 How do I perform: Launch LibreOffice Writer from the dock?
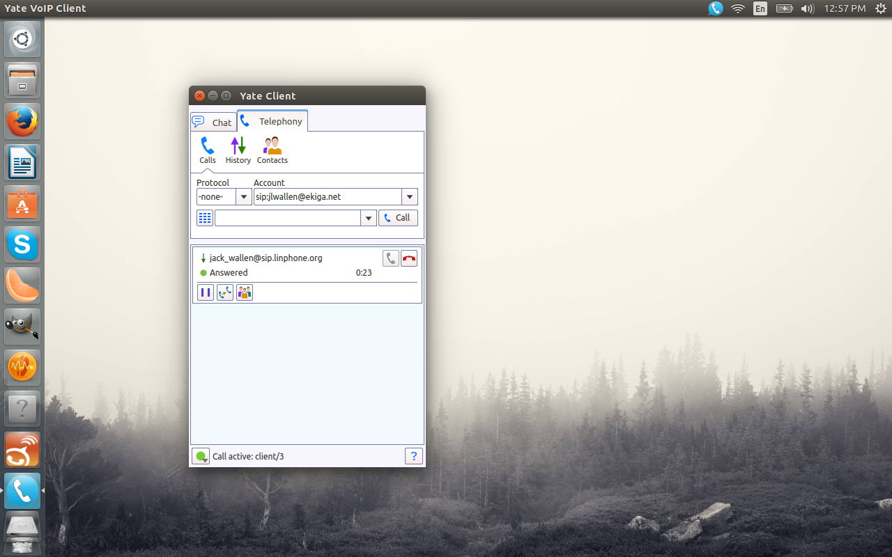[22, 162]
